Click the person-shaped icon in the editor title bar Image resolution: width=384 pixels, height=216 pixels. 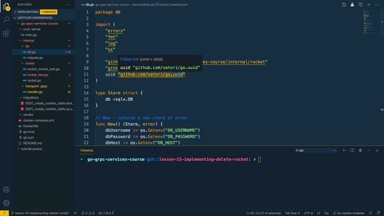coord(352,5)
